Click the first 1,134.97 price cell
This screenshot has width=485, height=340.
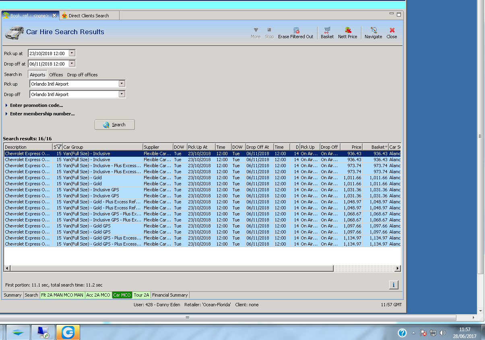pos(352,238)
